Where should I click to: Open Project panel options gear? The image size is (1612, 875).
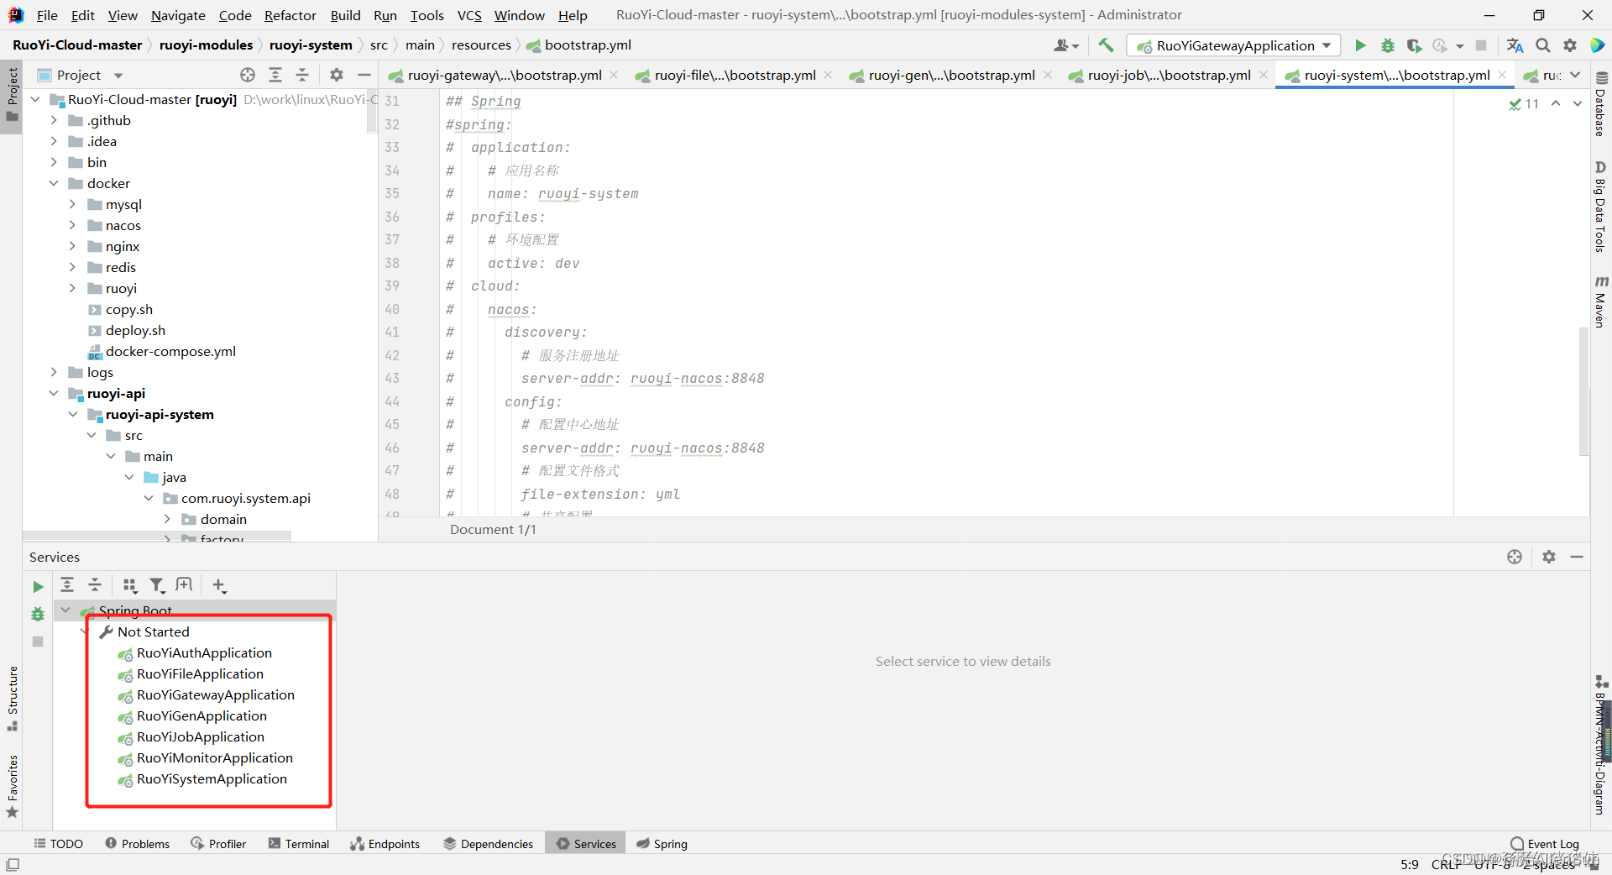click(337, 75)
